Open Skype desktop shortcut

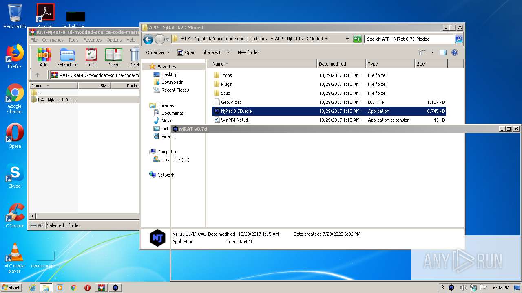point(15,176)
